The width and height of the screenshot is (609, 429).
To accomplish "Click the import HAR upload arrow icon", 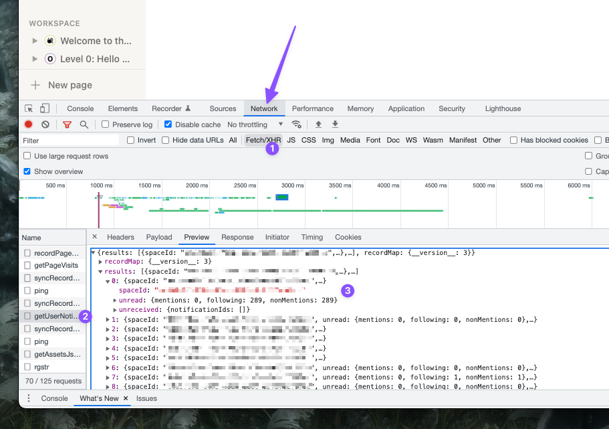I will 318,124.
